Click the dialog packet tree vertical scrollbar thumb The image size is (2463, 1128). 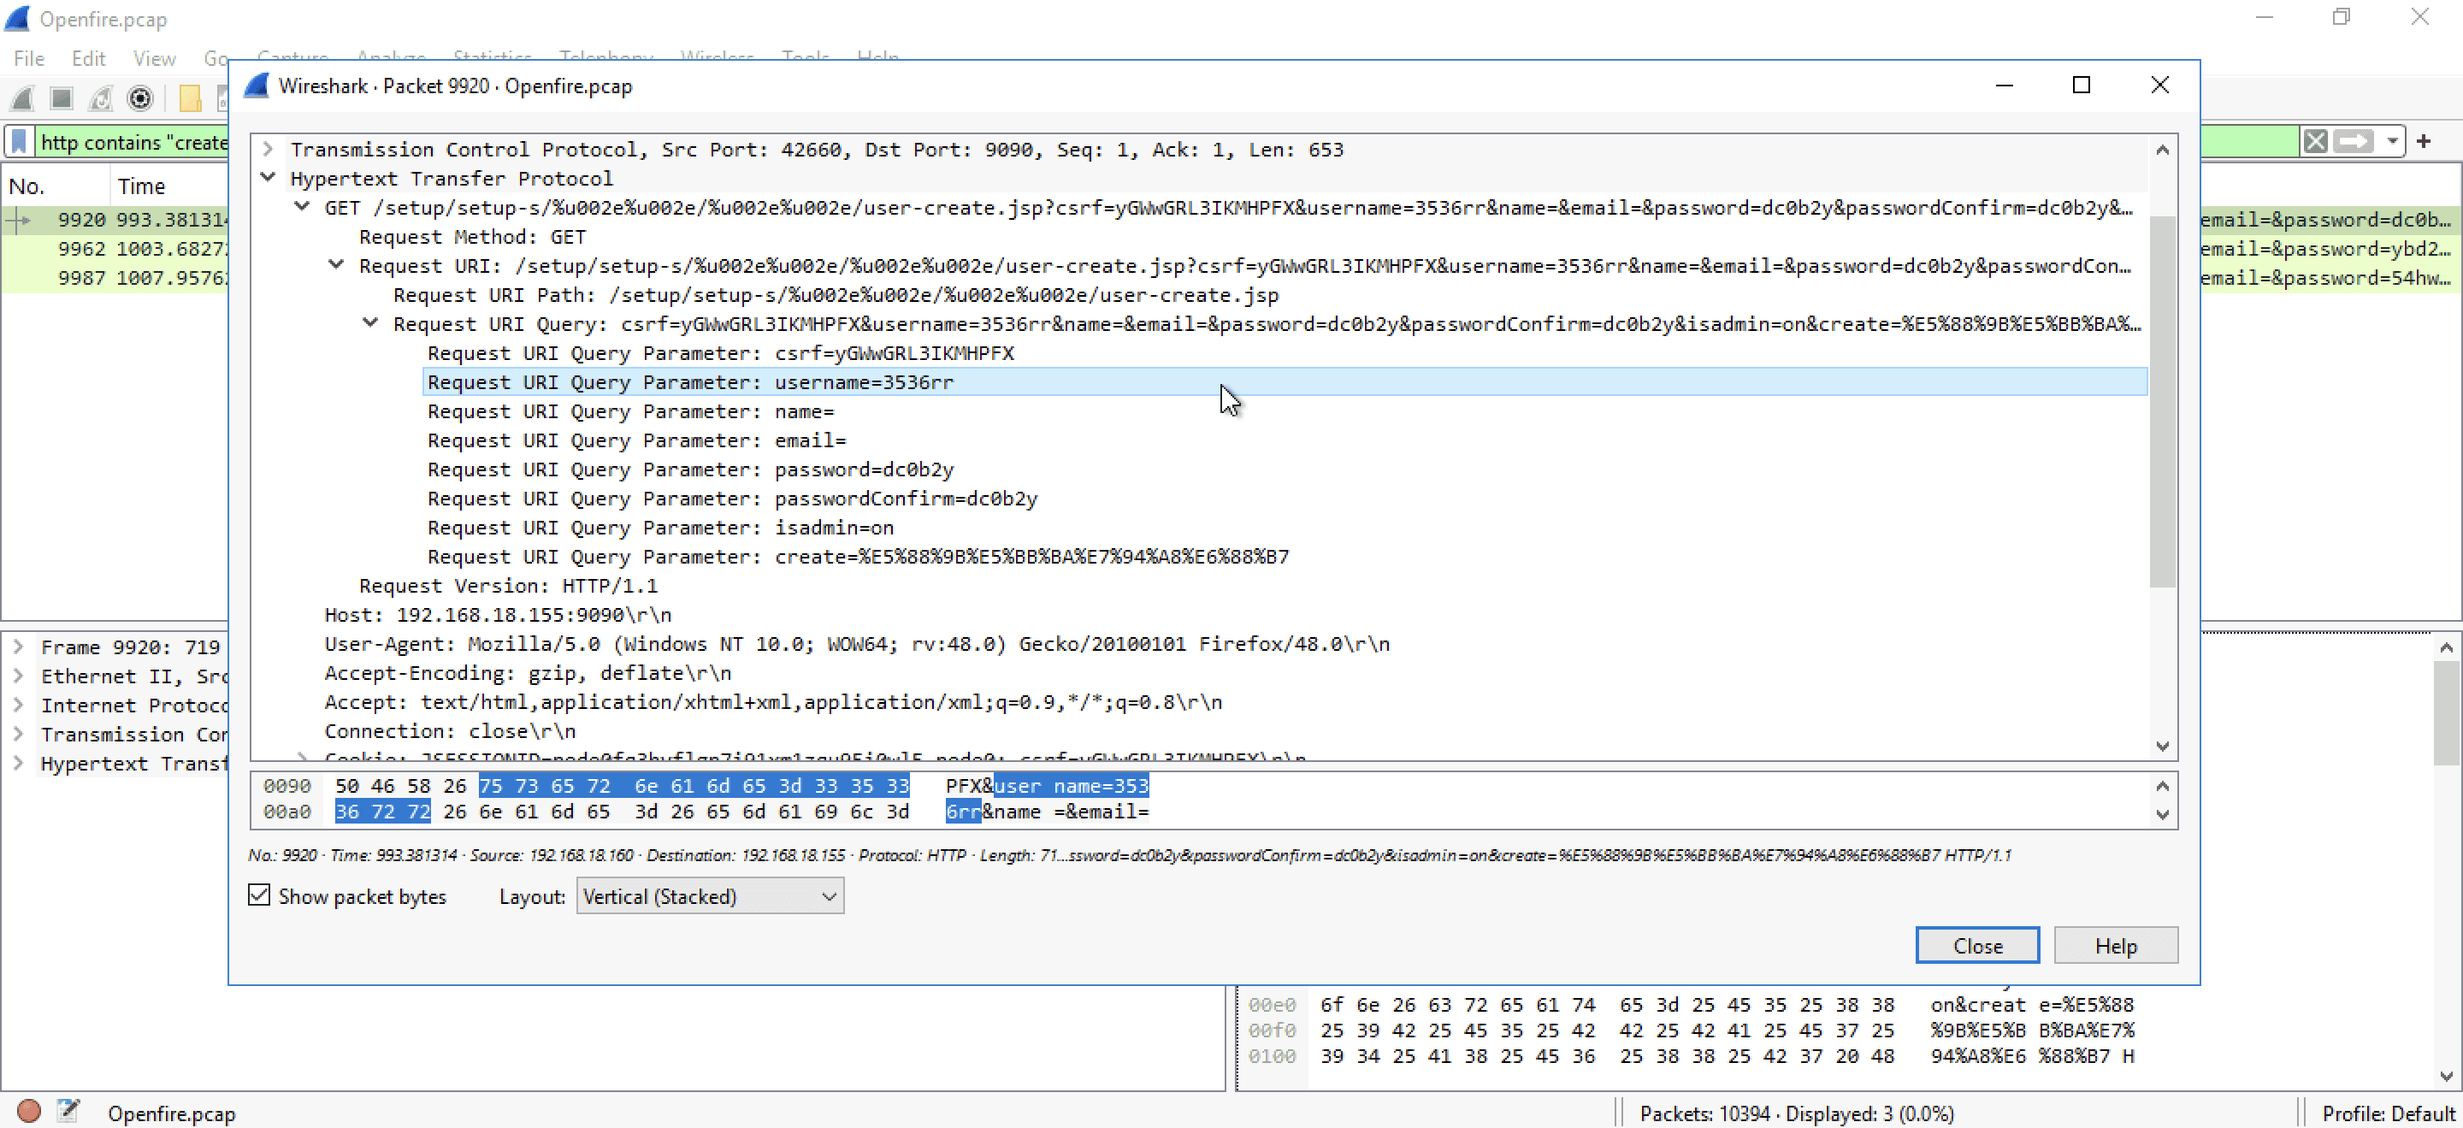pyautogui.click(x=2162, y=401)
